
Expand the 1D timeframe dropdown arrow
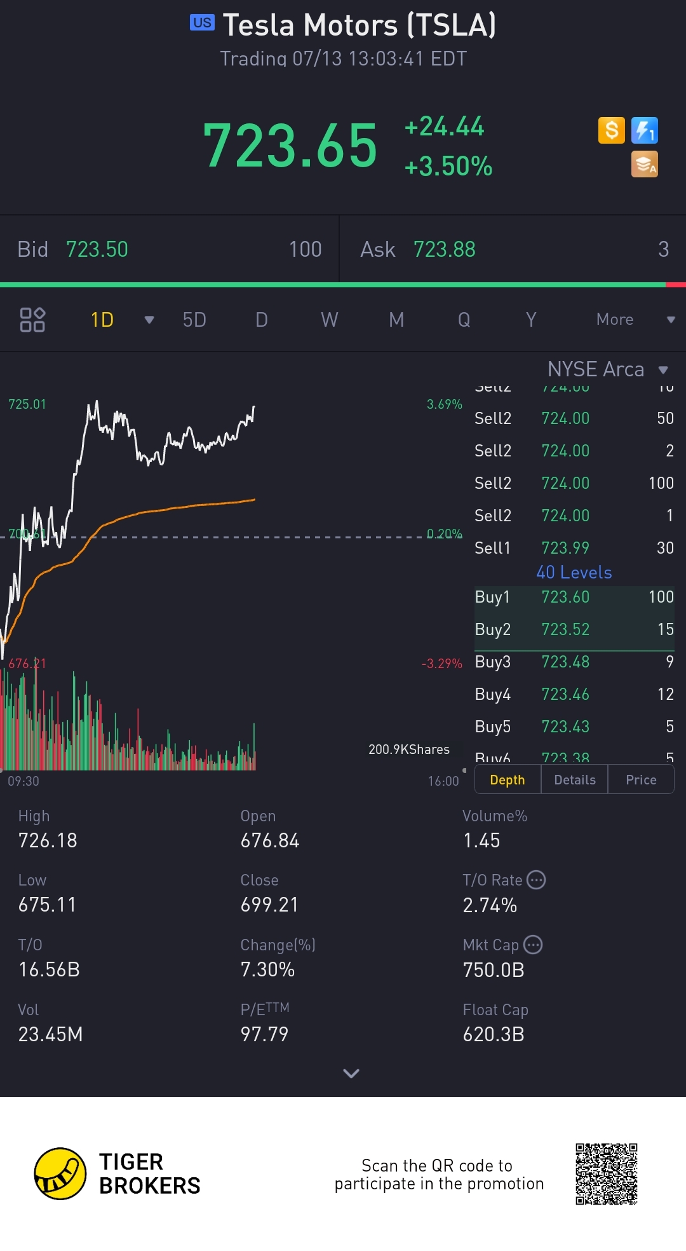[x=149, y=320]
